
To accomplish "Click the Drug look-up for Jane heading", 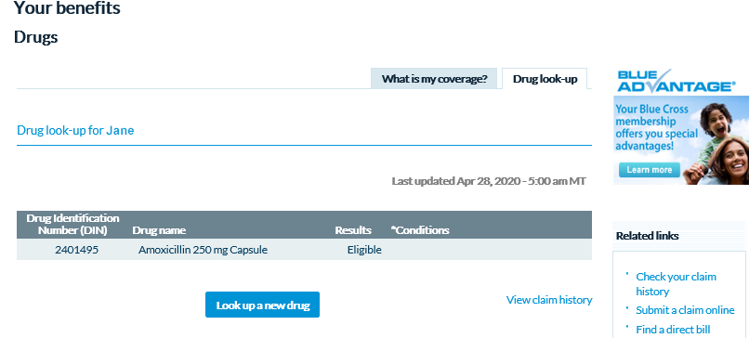I will [75, 130].
